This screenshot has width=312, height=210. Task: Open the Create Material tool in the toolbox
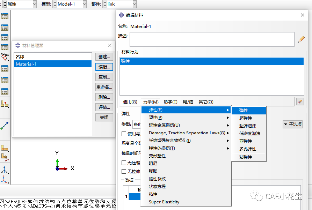pyautogui.click(x=5, y=16)
